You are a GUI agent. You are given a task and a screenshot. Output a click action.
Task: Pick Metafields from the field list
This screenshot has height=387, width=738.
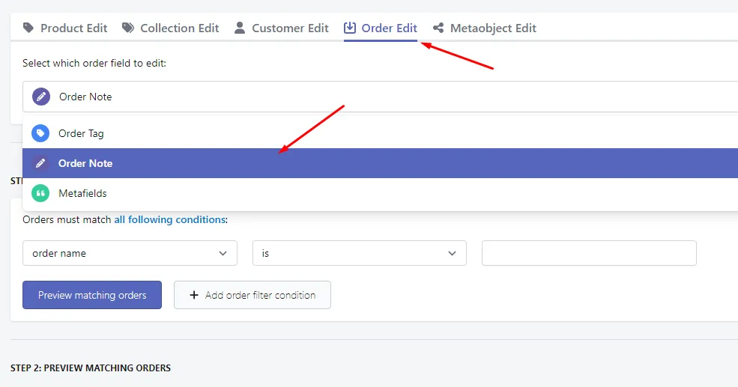point(381,193)
